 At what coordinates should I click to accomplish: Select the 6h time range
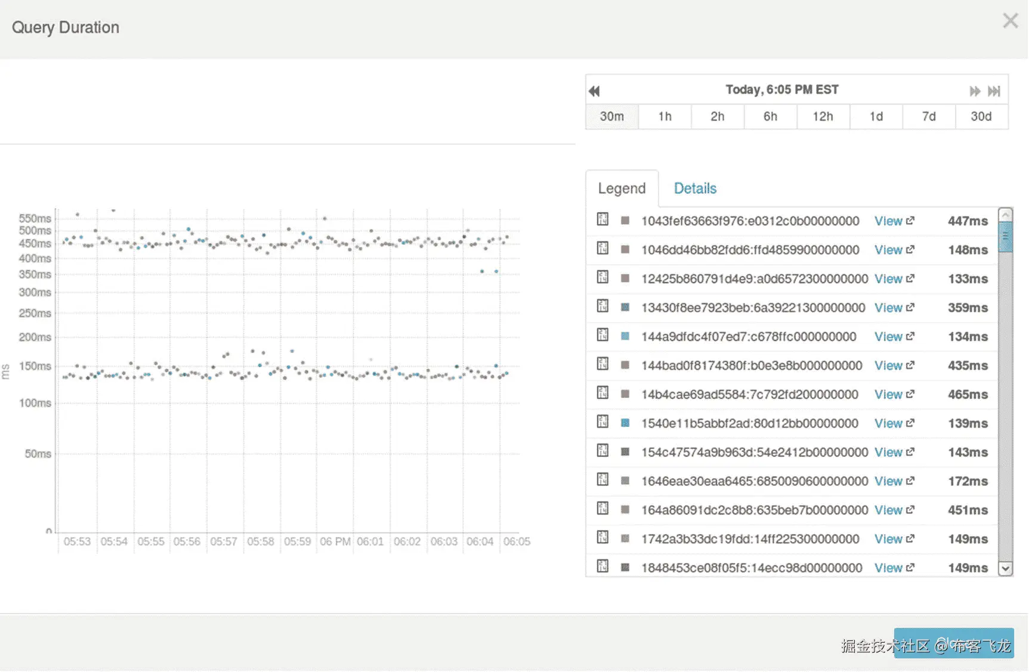pyautogui.click(x=770, y=117)
